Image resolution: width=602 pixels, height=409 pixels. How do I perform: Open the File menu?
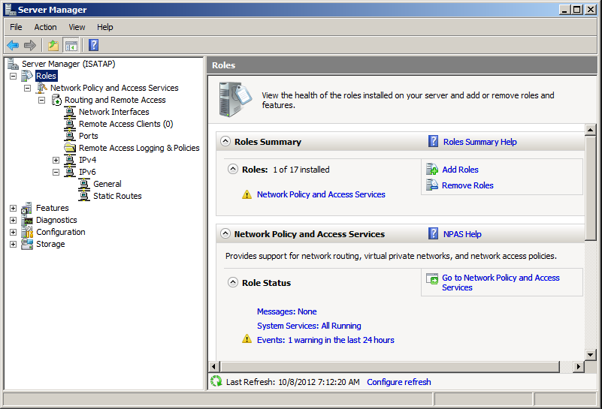[x=16, y=27]
